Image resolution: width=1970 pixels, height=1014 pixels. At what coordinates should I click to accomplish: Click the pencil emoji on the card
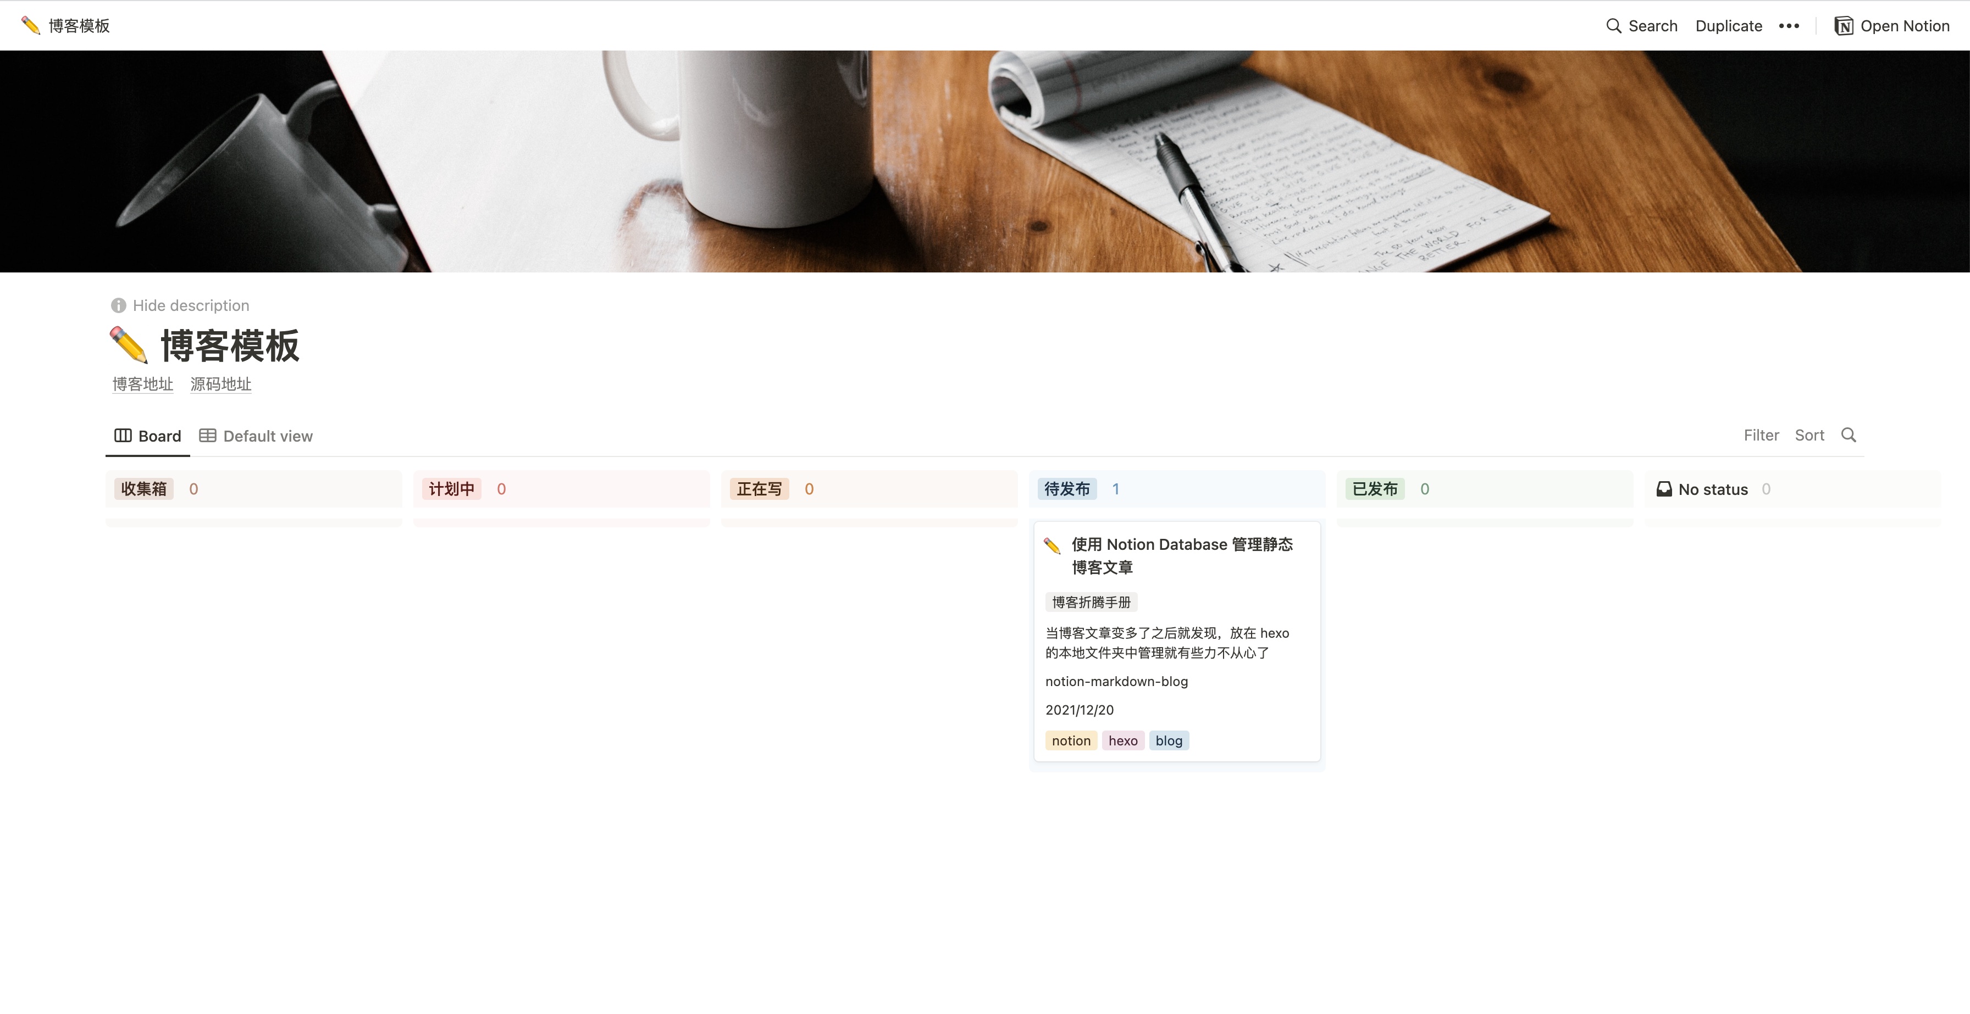1052,545
